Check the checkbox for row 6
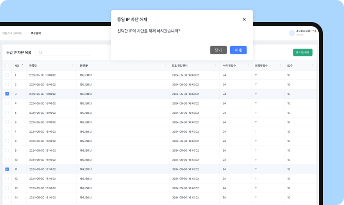 pyautogui.click(x=7, y=122)
